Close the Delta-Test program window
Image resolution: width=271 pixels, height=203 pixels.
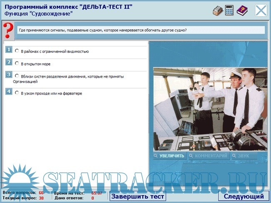(x=261, y=10)
